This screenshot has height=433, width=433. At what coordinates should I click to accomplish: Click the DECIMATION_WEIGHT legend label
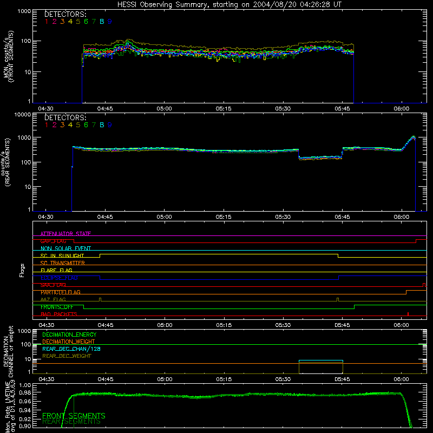click(69, 342)
